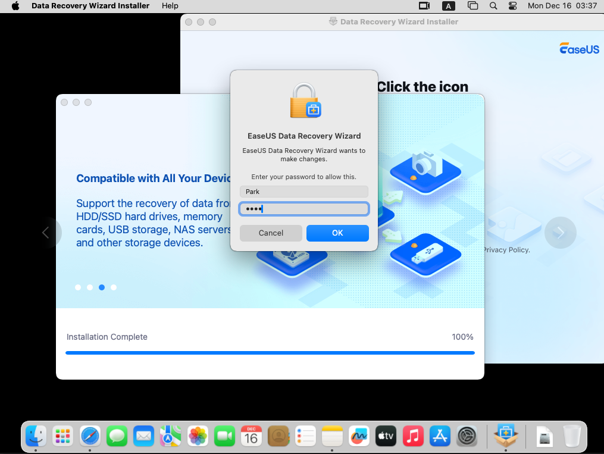Screen dimensions: 604x454
Task: Click the stacked windows menu bar icon
Action: click(472, 6)
